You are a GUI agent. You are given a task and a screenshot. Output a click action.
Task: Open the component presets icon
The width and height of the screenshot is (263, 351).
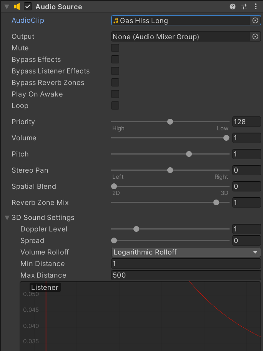[x=244, y=7]
